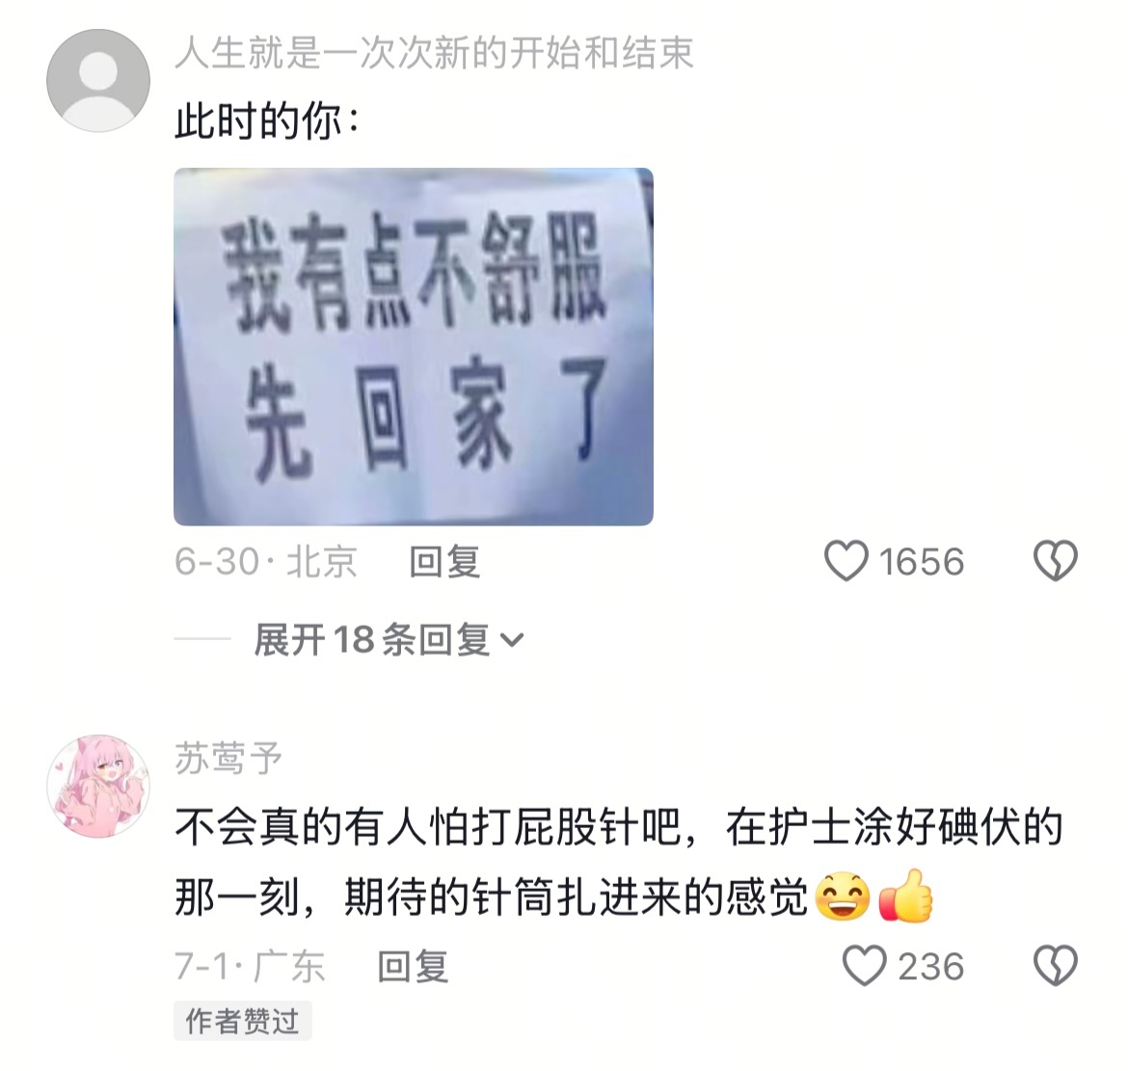Dislike the Beijing comment with broken heart

coord(1056,561)
